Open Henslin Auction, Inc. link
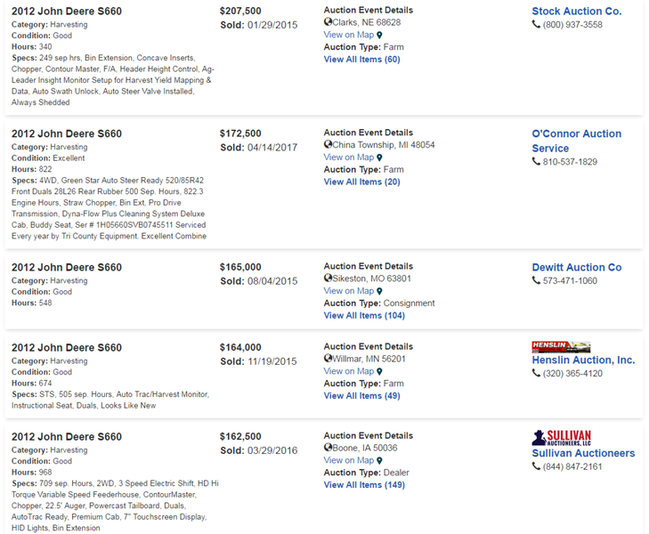649x534 pixels. tap(583, 360)
